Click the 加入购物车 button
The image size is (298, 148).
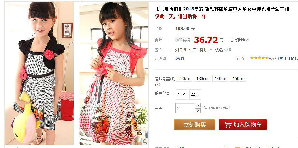243,125
